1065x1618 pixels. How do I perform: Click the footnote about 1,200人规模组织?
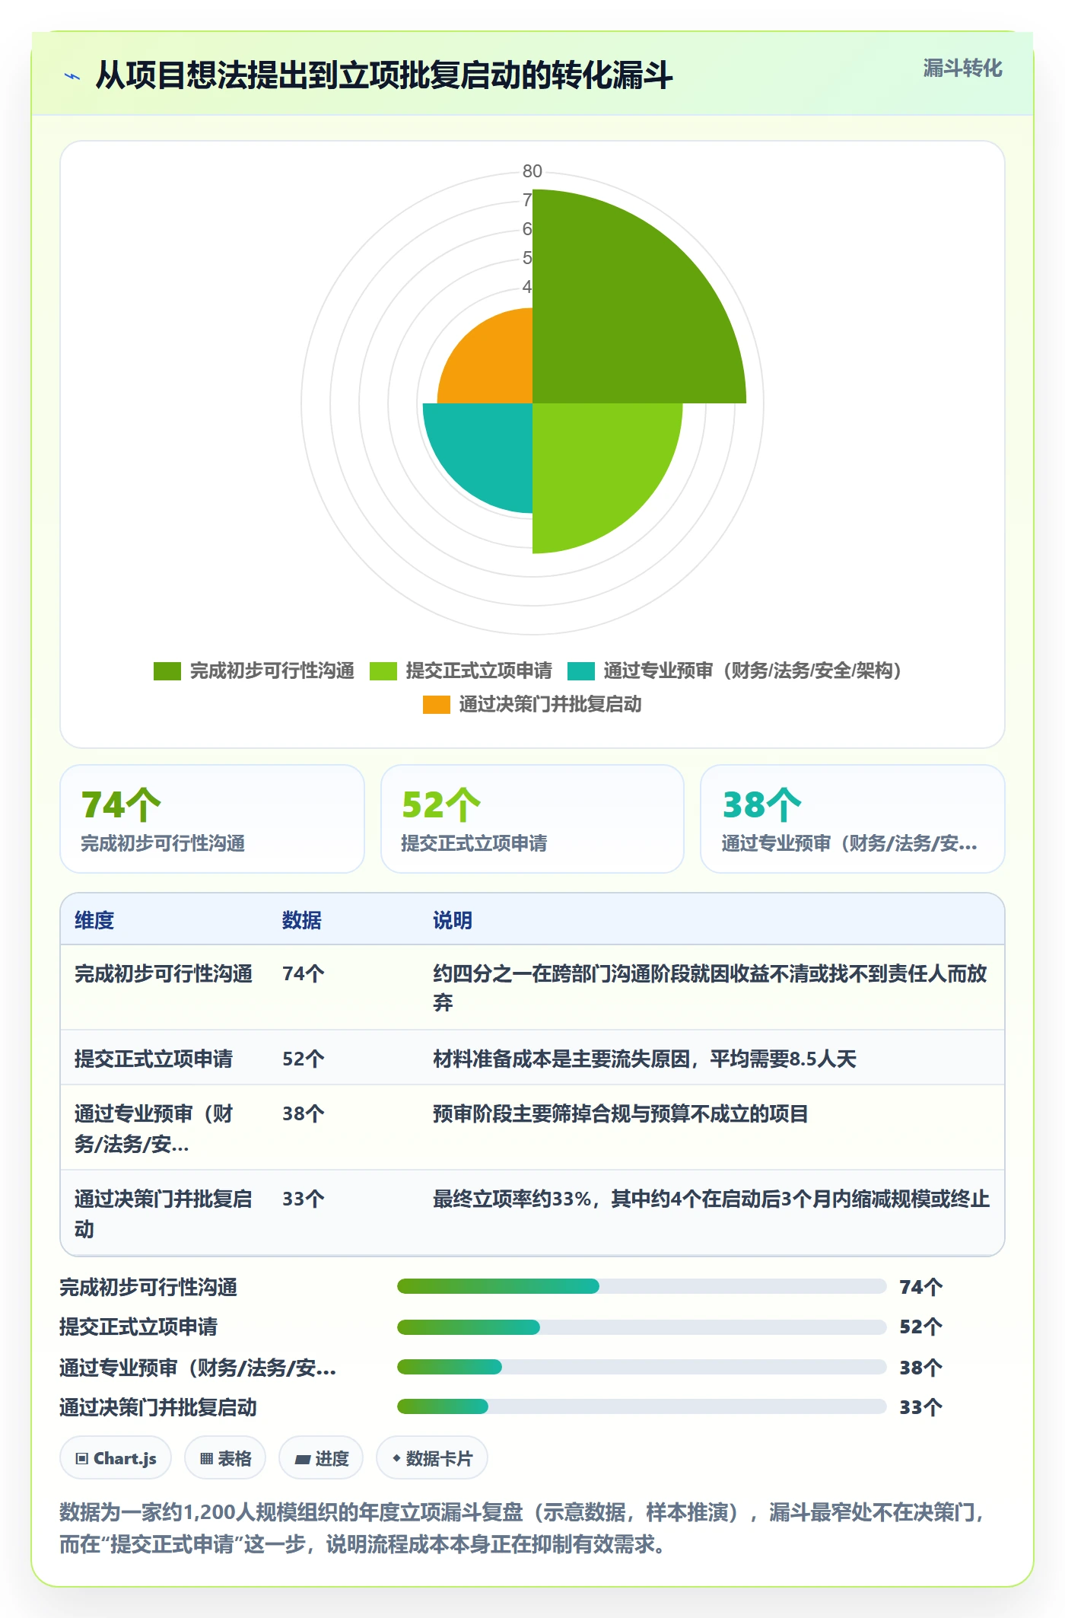[523, 1527]
